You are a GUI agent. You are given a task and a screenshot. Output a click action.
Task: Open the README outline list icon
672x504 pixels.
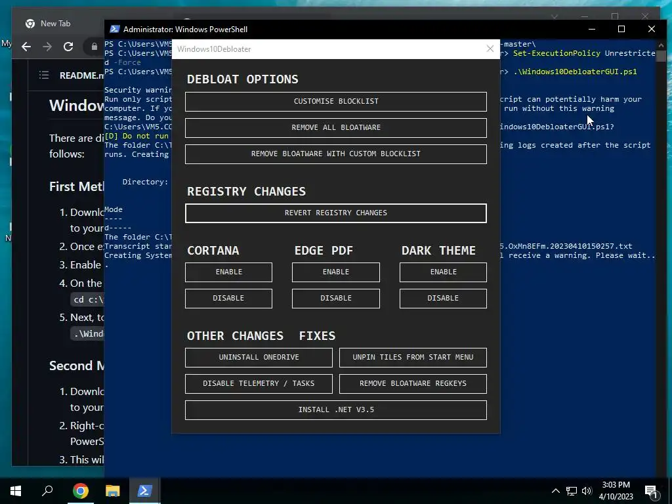point(44,75)
